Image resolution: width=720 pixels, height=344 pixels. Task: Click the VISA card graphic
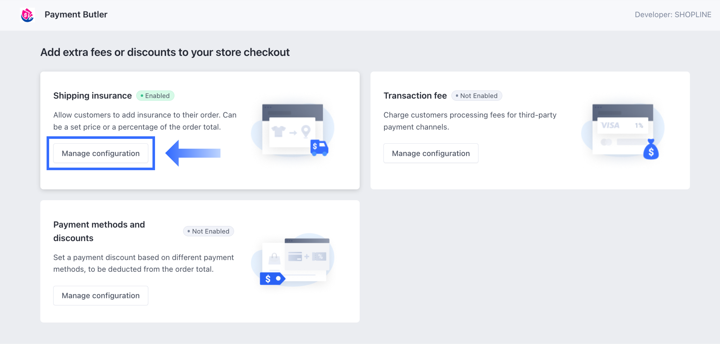coord(610,125)
